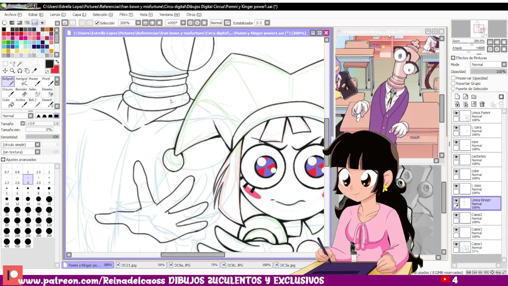Create a new layer folder

(474, 97)
